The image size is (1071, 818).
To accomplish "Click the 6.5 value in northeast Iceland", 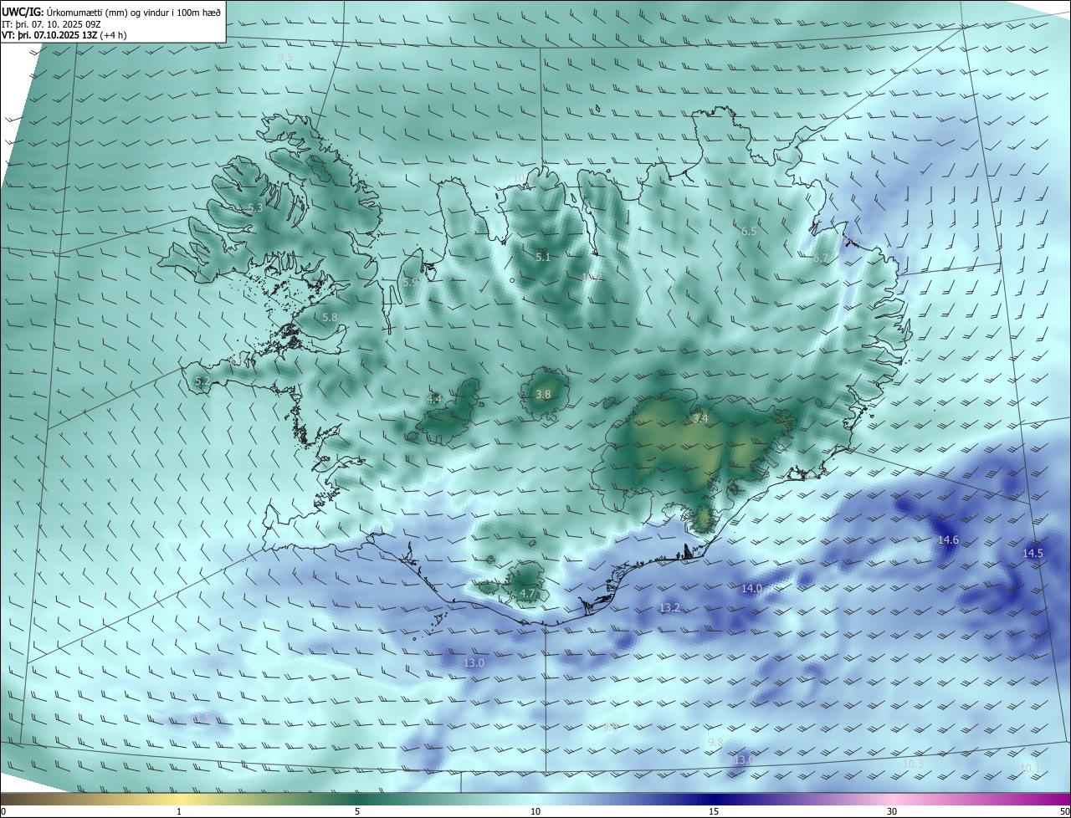I will coord(749,231).
